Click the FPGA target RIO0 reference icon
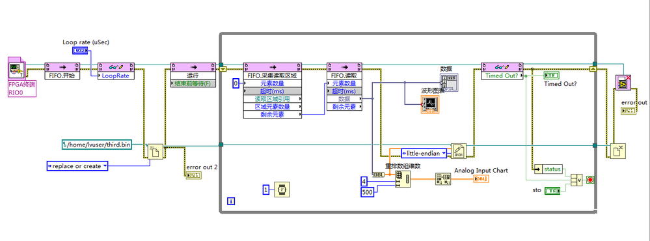 pyautogui.click(x=17, y=68)
